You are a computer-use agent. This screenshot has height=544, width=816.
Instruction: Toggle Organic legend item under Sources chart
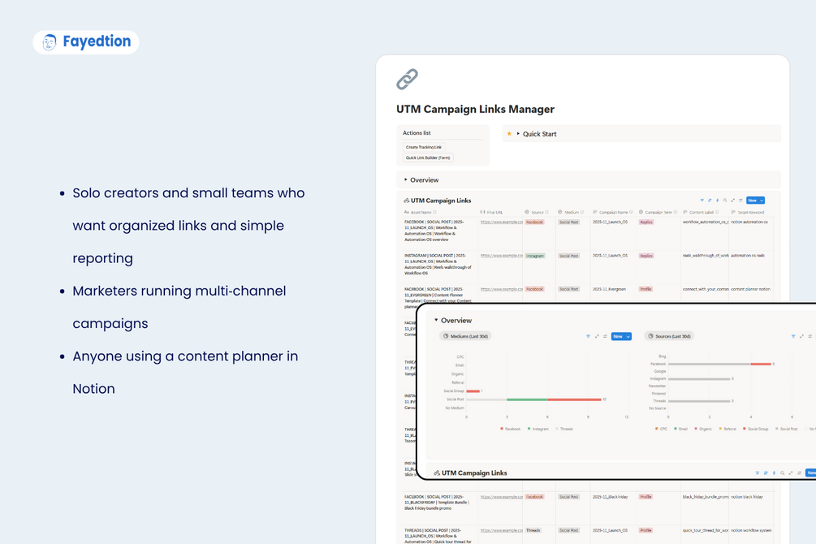coord(703,429)
